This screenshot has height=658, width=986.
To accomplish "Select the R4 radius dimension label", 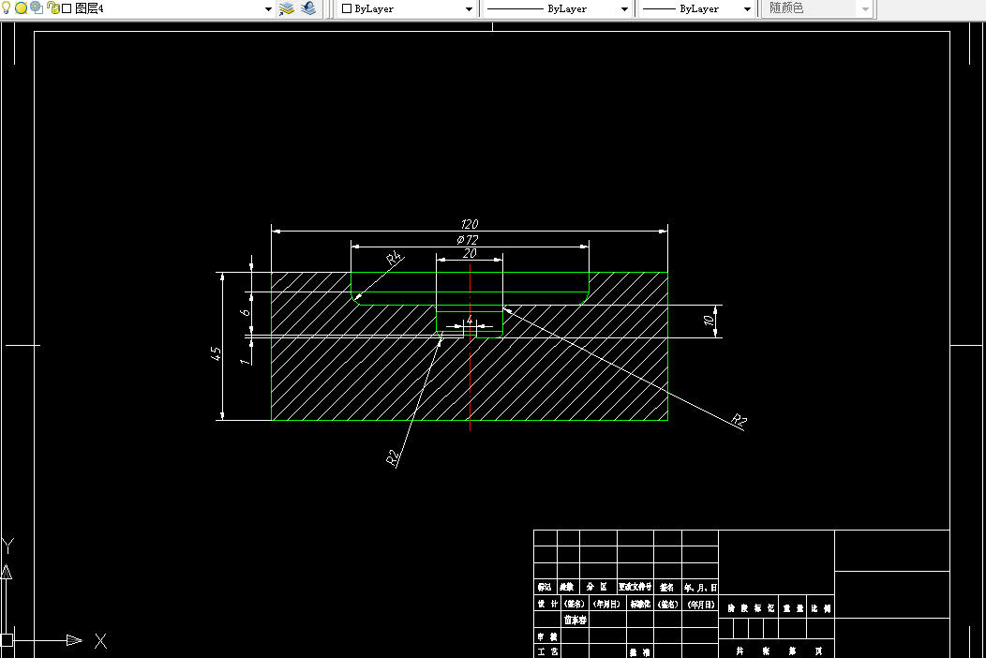I will tap(395, 259).
